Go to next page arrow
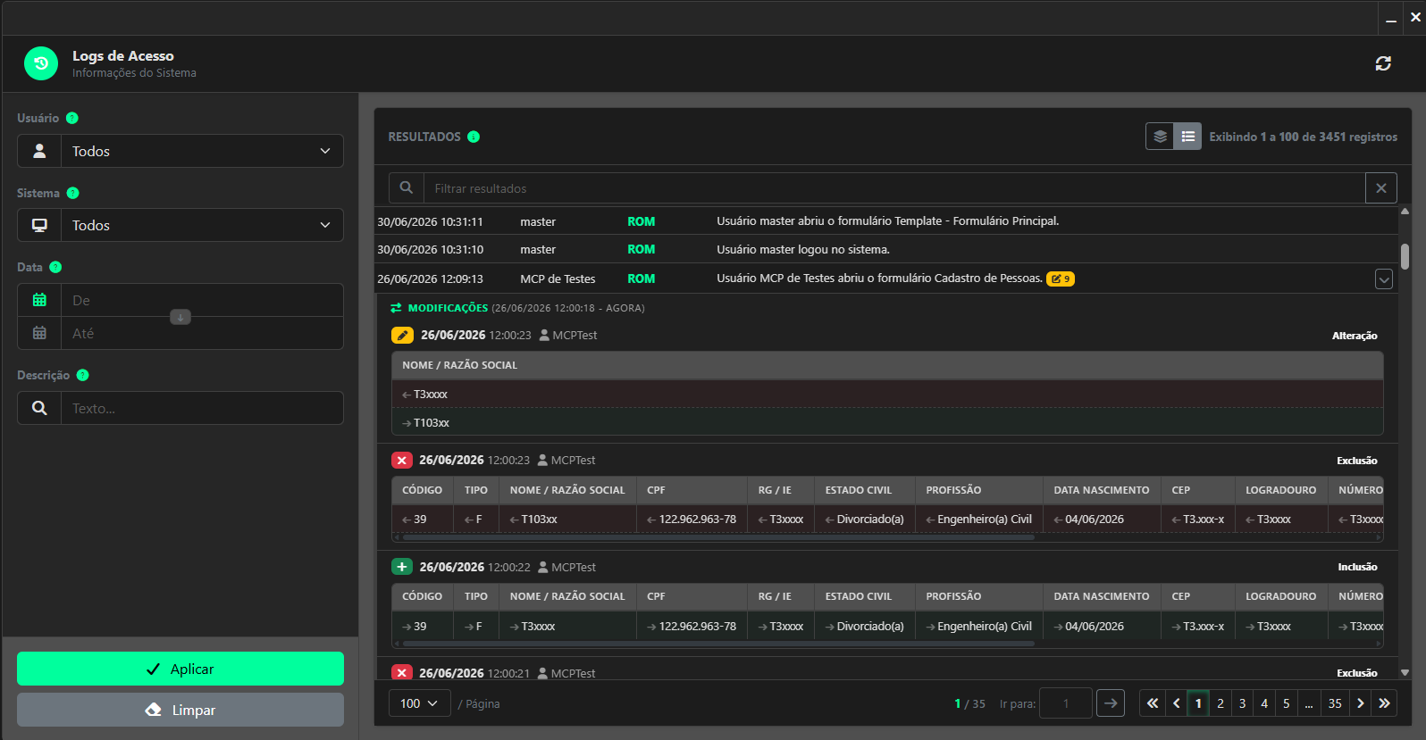The image size is (1426, 740). click(1361, 703)
